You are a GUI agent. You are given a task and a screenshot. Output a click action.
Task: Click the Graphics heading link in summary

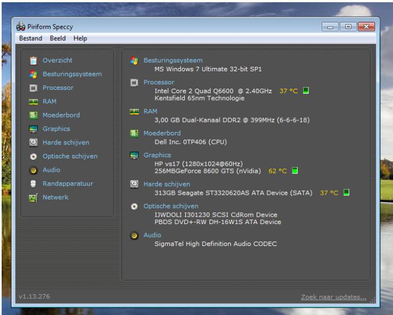(157, 155)
